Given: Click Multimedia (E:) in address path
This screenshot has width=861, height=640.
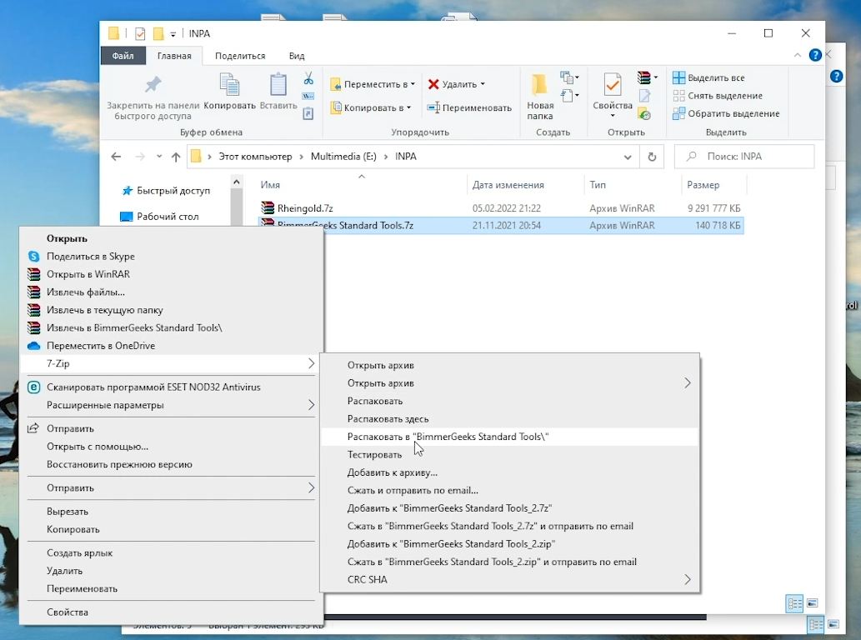Looking at the screenshot, I should [x=343, y=157].
